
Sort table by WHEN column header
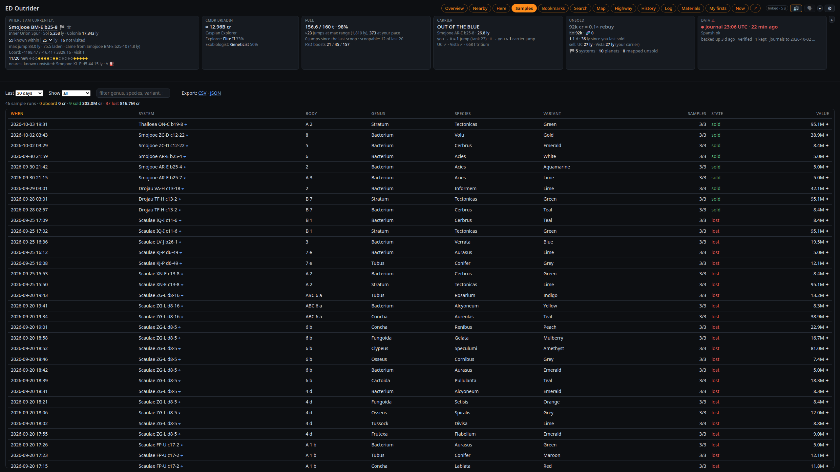pos(17,114)
